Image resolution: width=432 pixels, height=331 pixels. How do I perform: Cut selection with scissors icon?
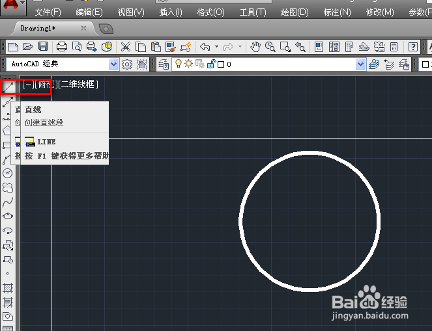click(126, 47)
